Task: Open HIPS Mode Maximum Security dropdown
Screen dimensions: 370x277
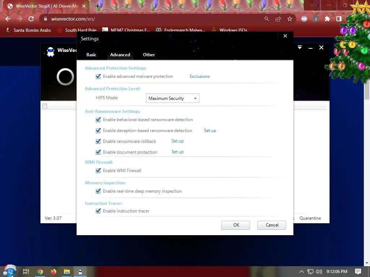Action: point(172,98)
